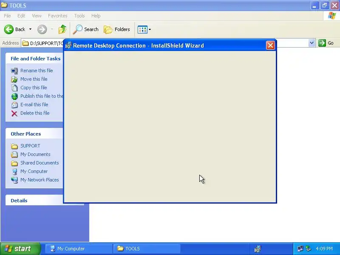This screenshot has height=255, width=340.
Task: Expand the Details panel header
Action: [34, 200]
